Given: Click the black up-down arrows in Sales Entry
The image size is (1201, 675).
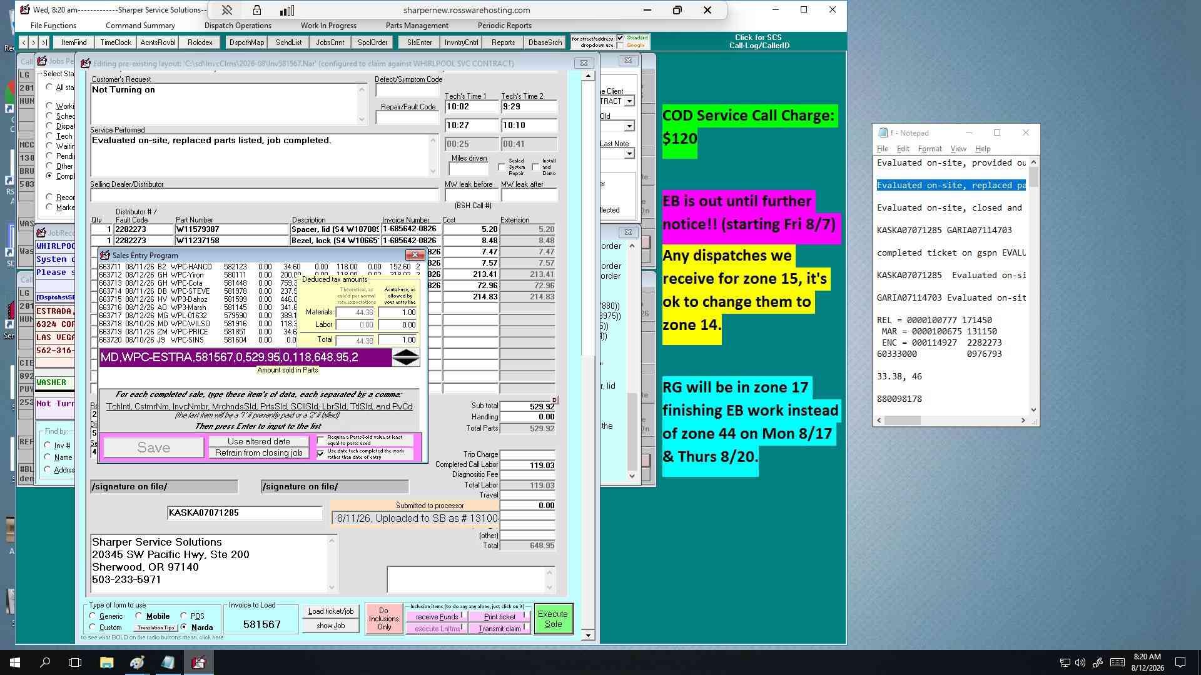Looking at the screenshot, I should pos(406,357).
